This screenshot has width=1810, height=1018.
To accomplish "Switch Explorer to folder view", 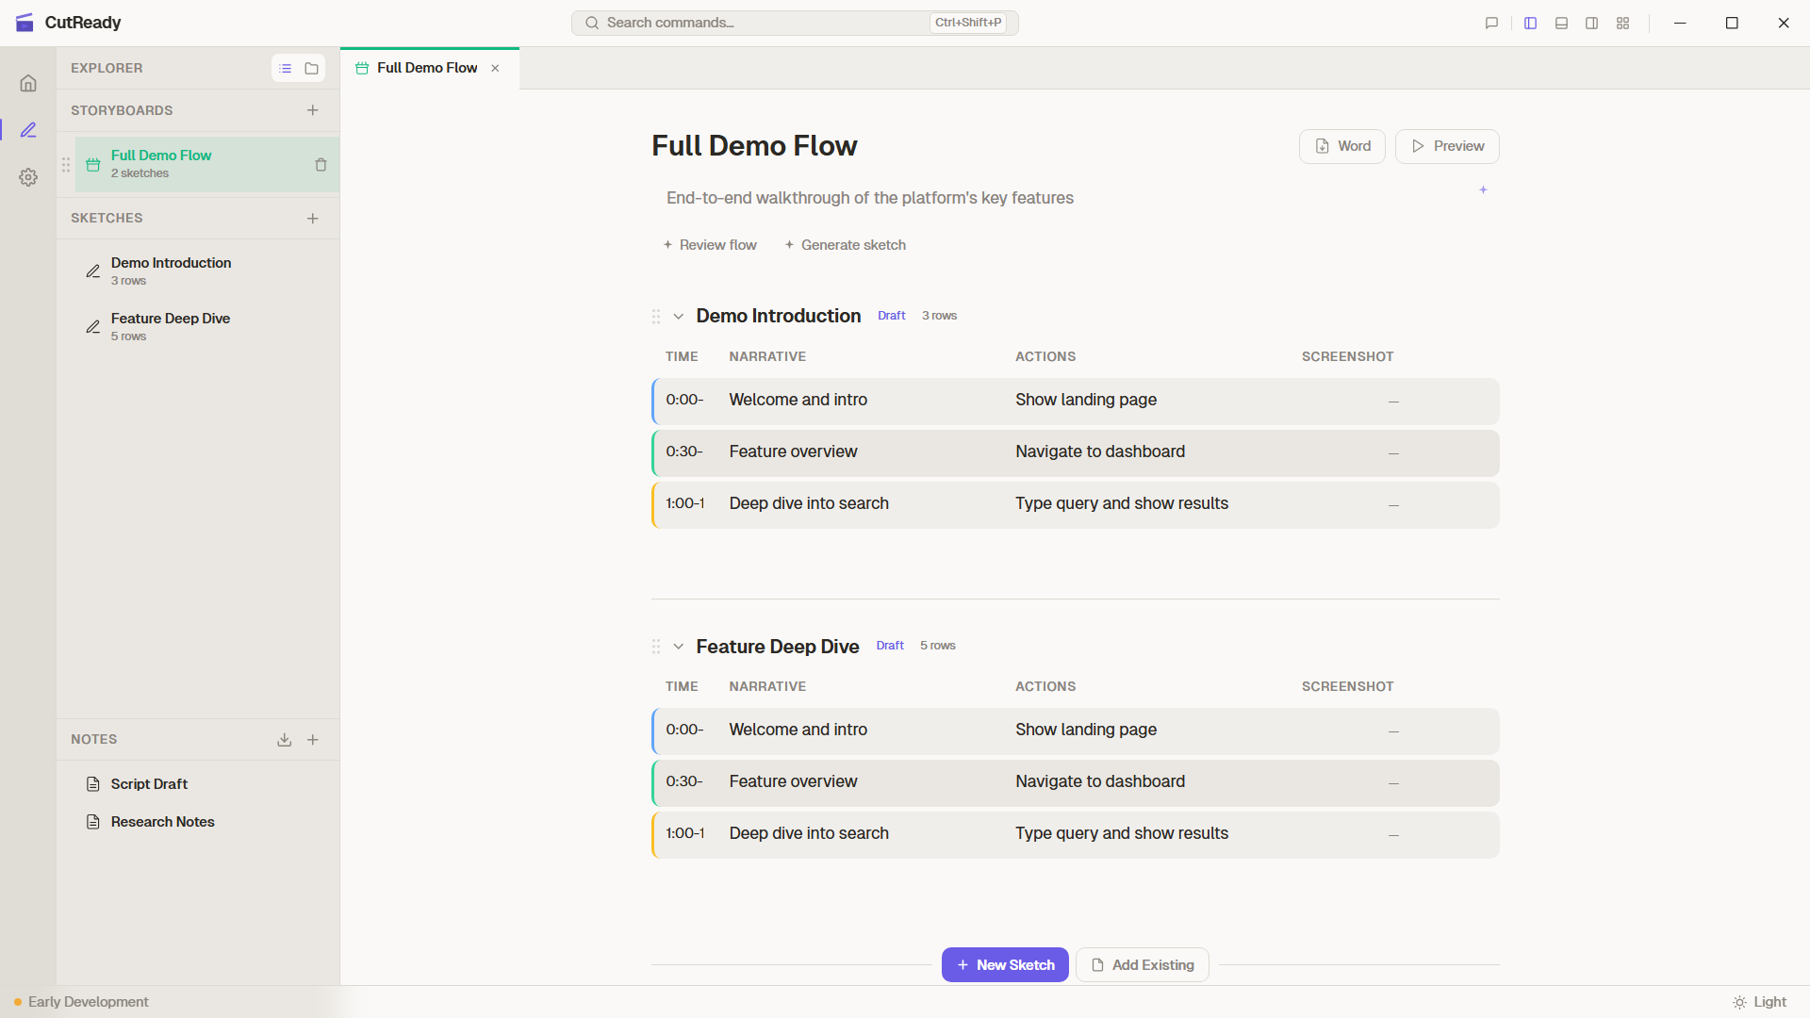I will (312, 68).
